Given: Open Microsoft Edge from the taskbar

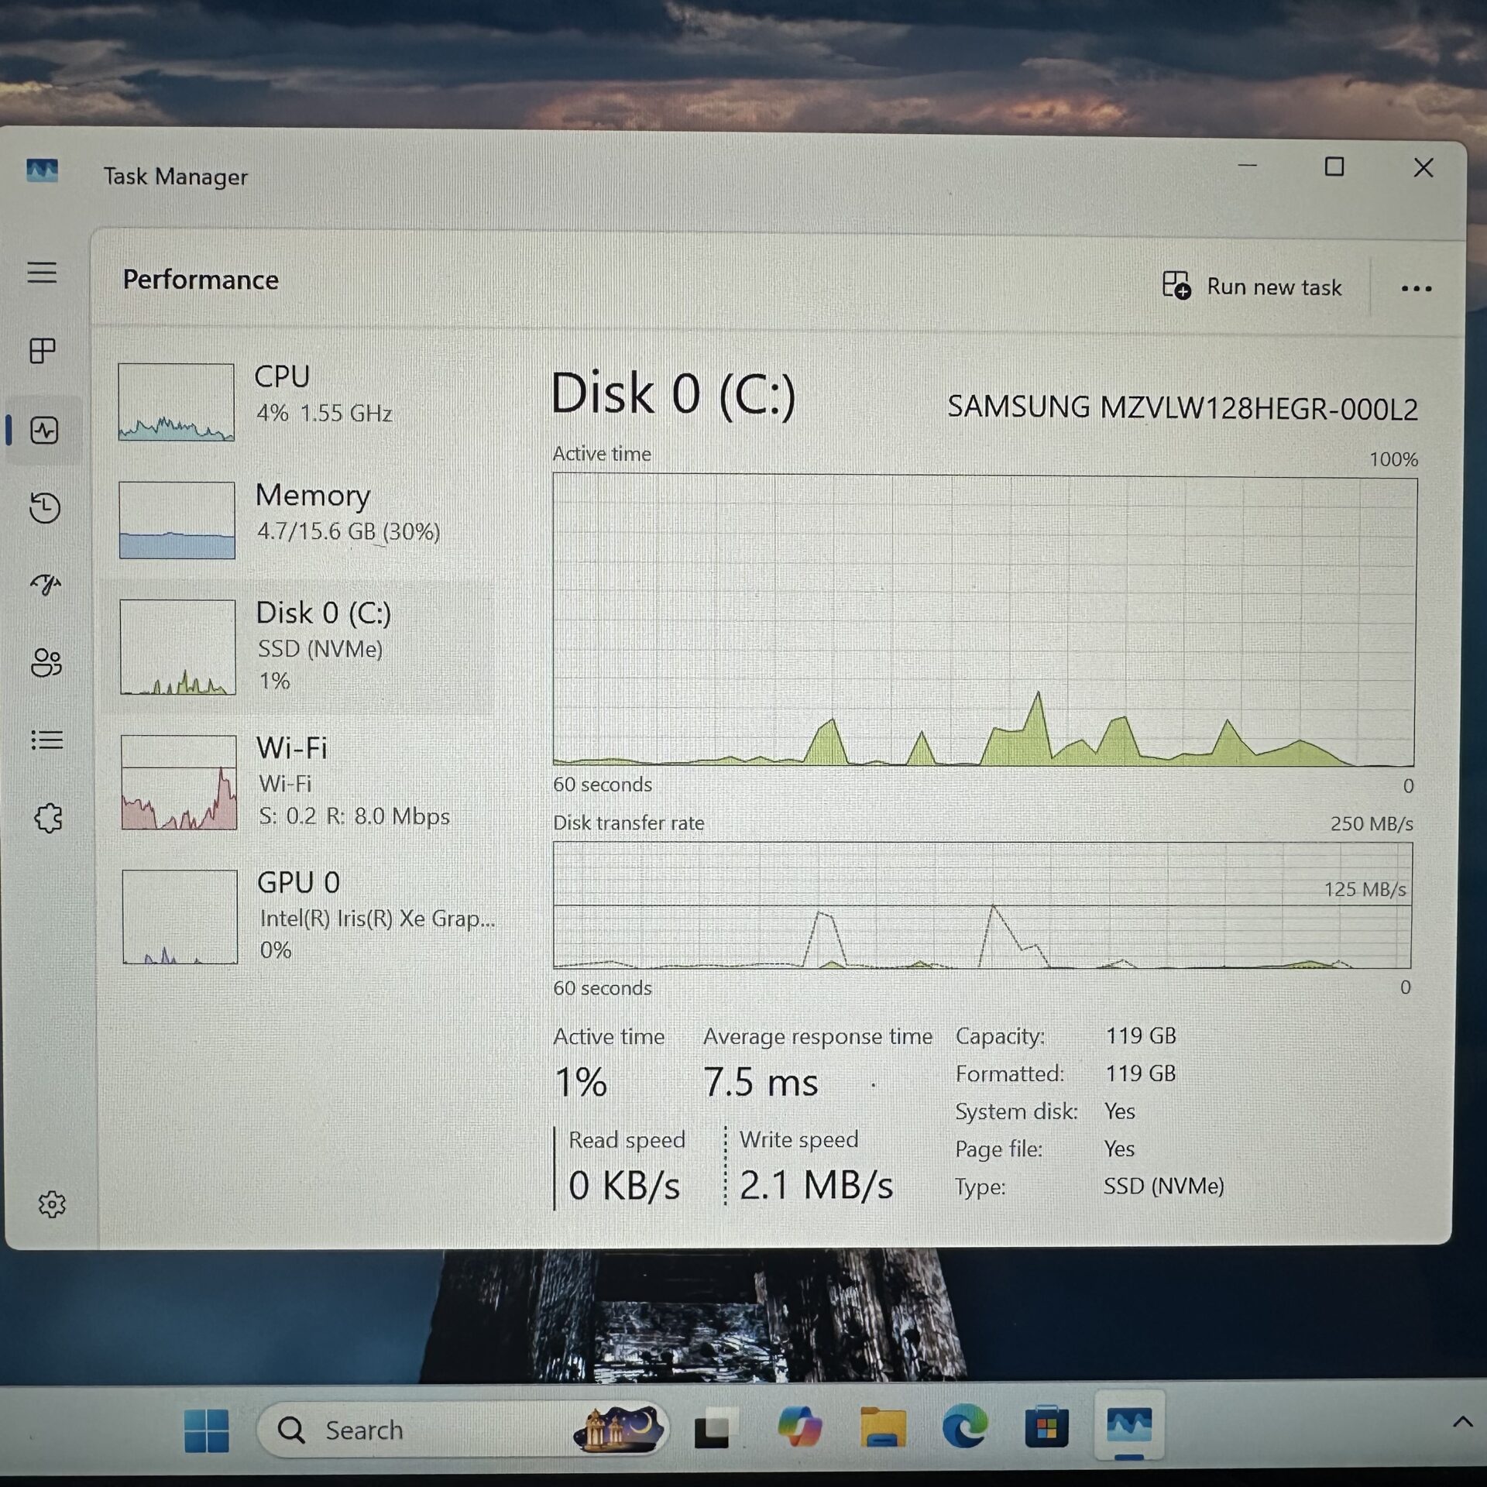Looking at the screenshot, I should pyautogui.click(x=965, y=1427).
